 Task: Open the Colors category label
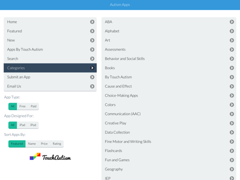point(110,104)
